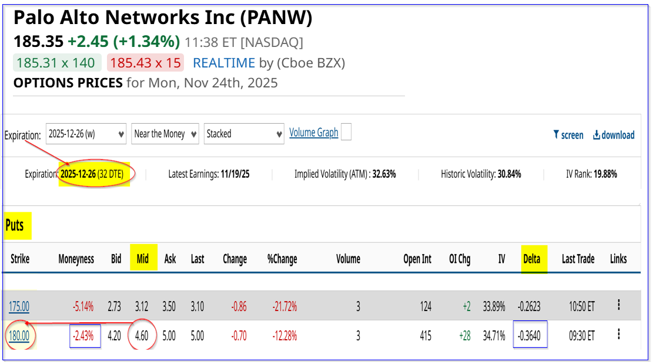653x362 pixels.
Task: Sort by the Strike column header
Action: click(19, 259)
